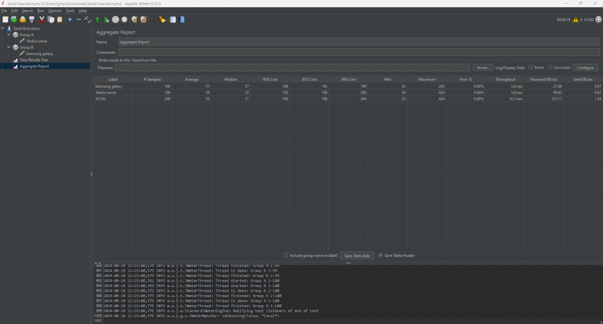Click the Throughput column header
Image resolution: width=603 pixels, height=324 pixels.
[505, 80]
